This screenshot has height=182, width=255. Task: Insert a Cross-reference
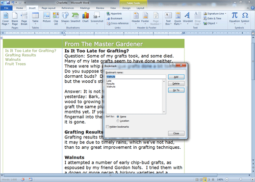tap(118, 23)
